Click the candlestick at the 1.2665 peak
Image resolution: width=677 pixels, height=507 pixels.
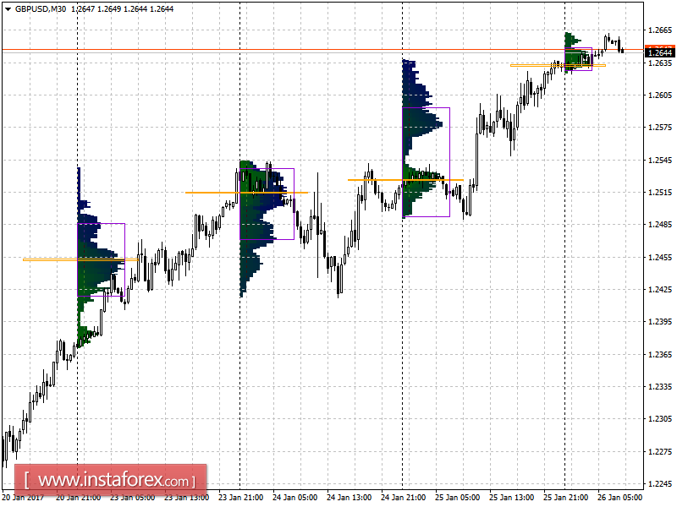pyautogui.click(x=608, y=38)
